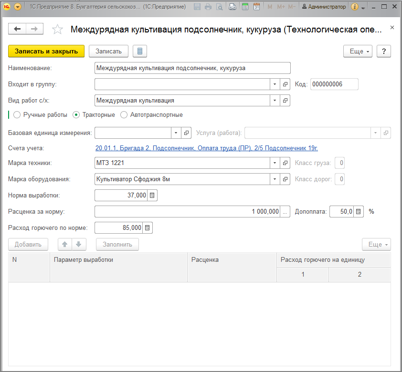Expand the 'Марка техники' dropdown
This screenshot has height=372, width=402.
click(275, 163)
